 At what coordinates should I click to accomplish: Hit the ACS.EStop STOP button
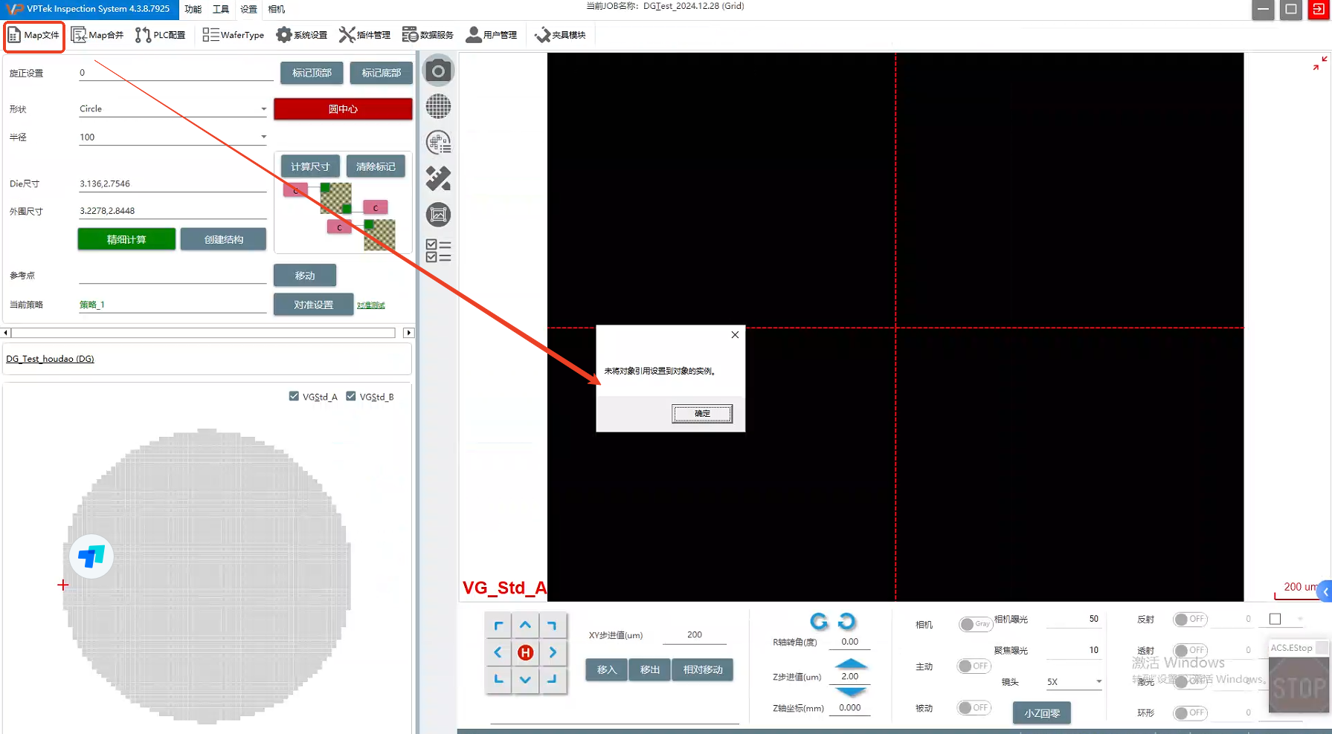[x=1299, y=687]
